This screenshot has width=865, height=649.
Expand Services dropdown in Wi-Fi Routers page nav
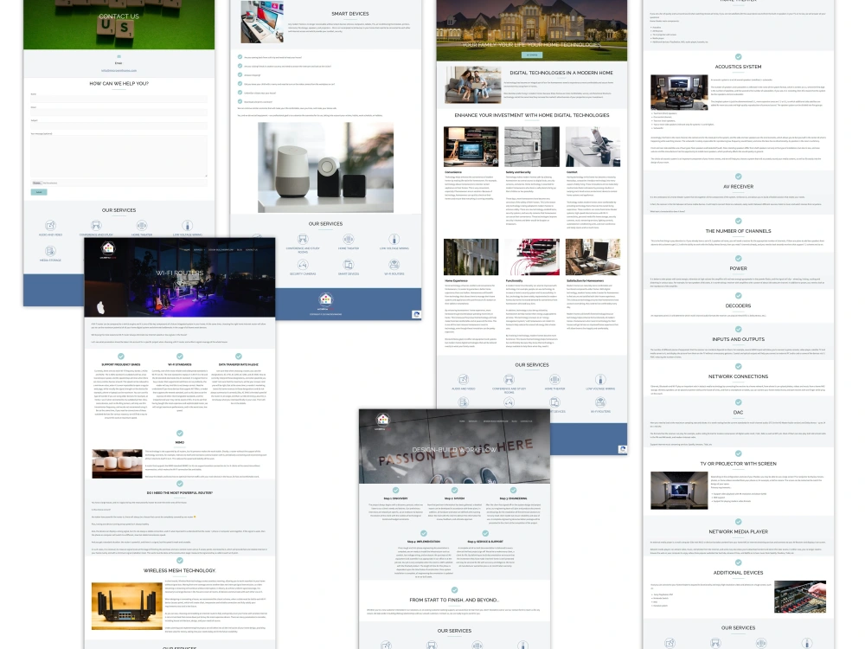pos(197,250)
